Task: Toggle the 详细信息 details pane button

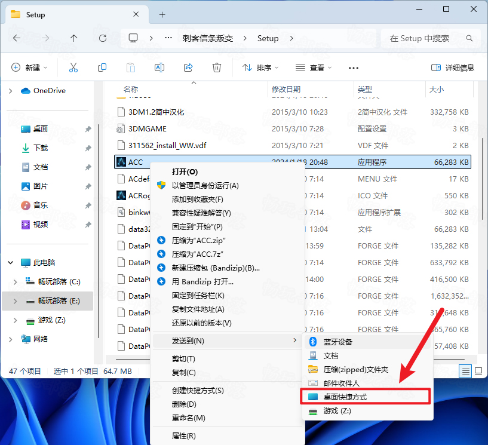Action: 453,67
